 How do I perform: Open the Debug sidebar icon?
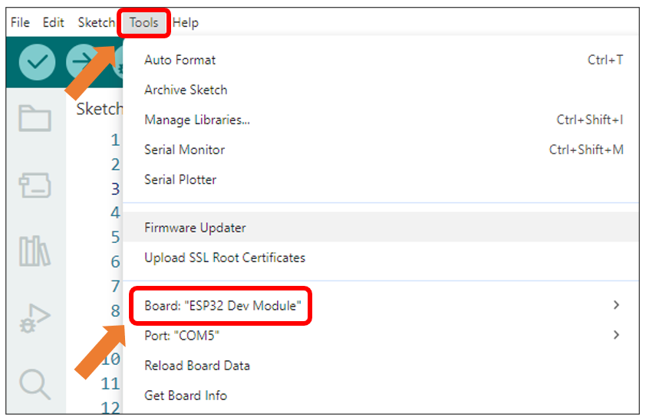point(35,318)
